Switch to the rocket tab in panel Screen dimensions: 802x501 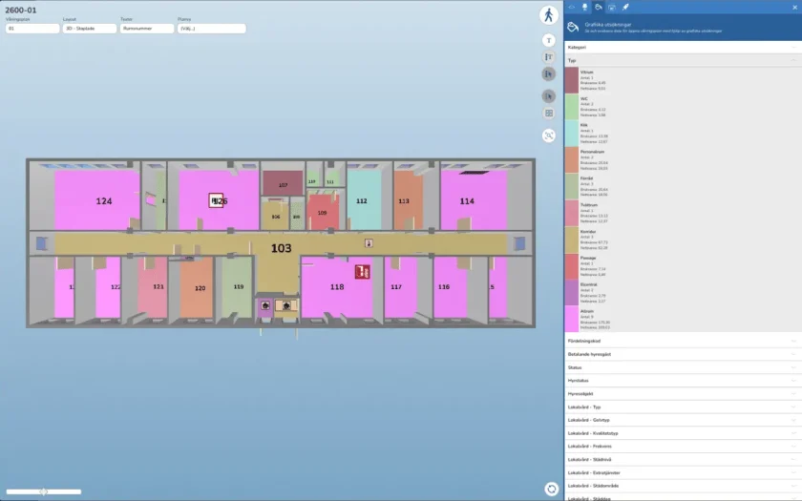click(x=625, y=7)
